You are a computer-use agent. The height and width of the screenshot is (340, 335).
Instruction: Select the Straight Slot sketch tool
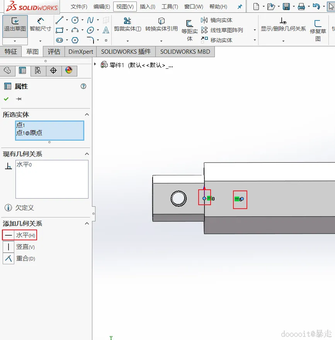click(x=60, y=40)
